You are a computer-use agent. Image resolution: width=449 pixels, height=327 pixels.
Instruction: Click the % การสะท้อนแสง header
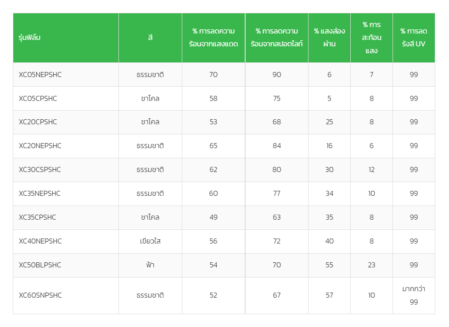[x=371, y=38]
